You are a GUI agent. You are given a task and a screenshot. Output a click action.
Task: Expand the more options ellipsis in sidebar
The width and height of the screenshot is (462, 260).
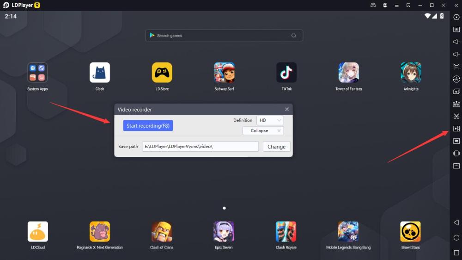pos(456,166)
